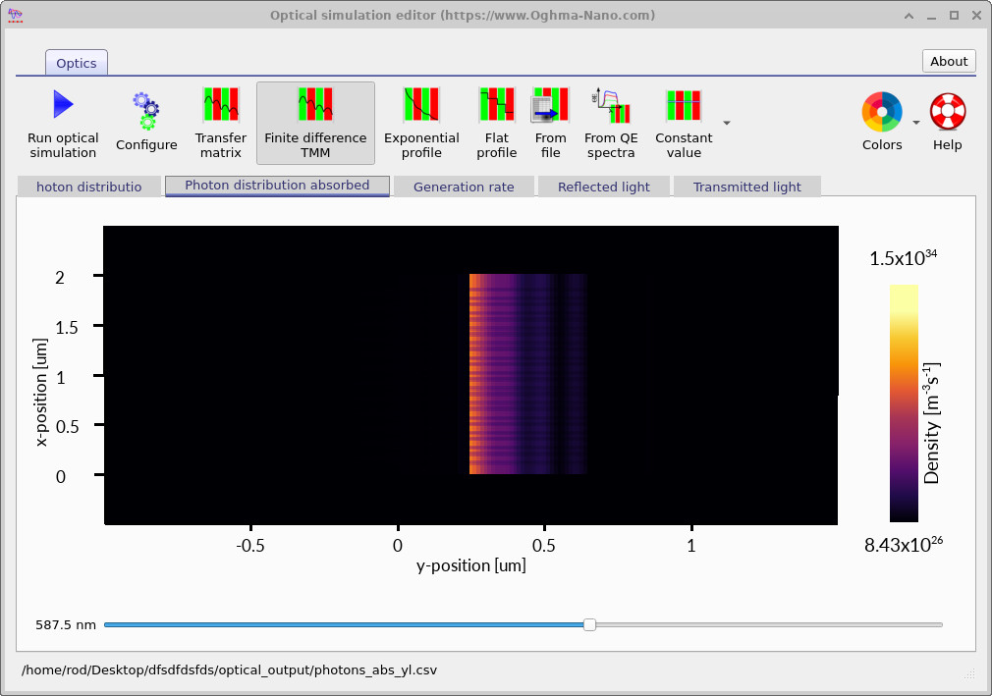Expand the toolbar overflow arrow

pos(727,123)
